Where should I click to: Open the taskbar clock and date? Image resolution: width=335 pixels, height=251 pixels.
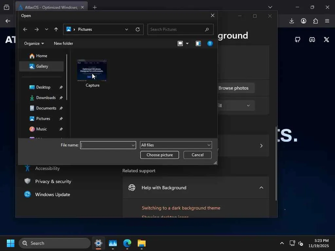319,243
